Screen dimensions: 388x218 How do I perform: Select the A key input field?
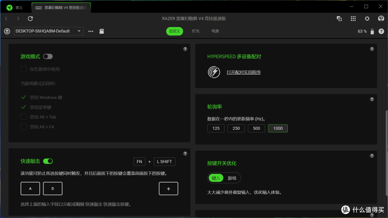pos(30,189)
